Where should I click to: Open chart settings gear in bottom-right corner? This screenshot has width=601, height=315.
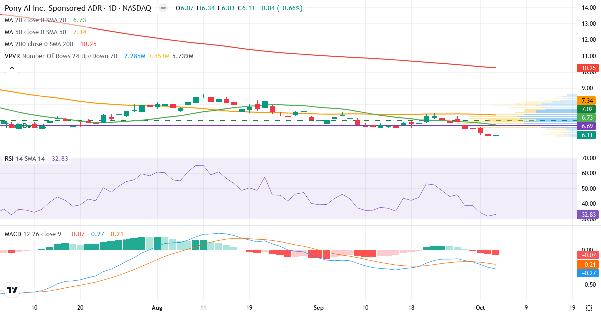pos(589,308)
